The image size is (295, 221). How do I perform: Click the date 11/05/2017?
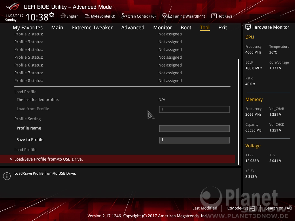(x=14, y=16)
